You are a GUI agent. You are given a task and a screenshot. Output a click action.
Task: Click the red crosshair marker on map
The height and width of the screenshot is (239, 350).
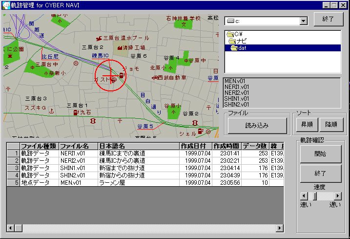pyautogui.click(x=110, y=76)
